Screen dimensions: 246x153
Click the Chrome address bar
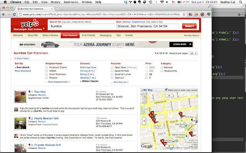pos(101,15)
